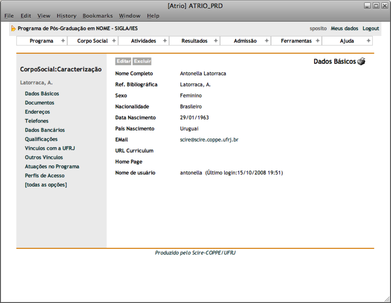The width and height of the screenshot is (391, 303).
Task: Open the History menu
Action: 66,16
